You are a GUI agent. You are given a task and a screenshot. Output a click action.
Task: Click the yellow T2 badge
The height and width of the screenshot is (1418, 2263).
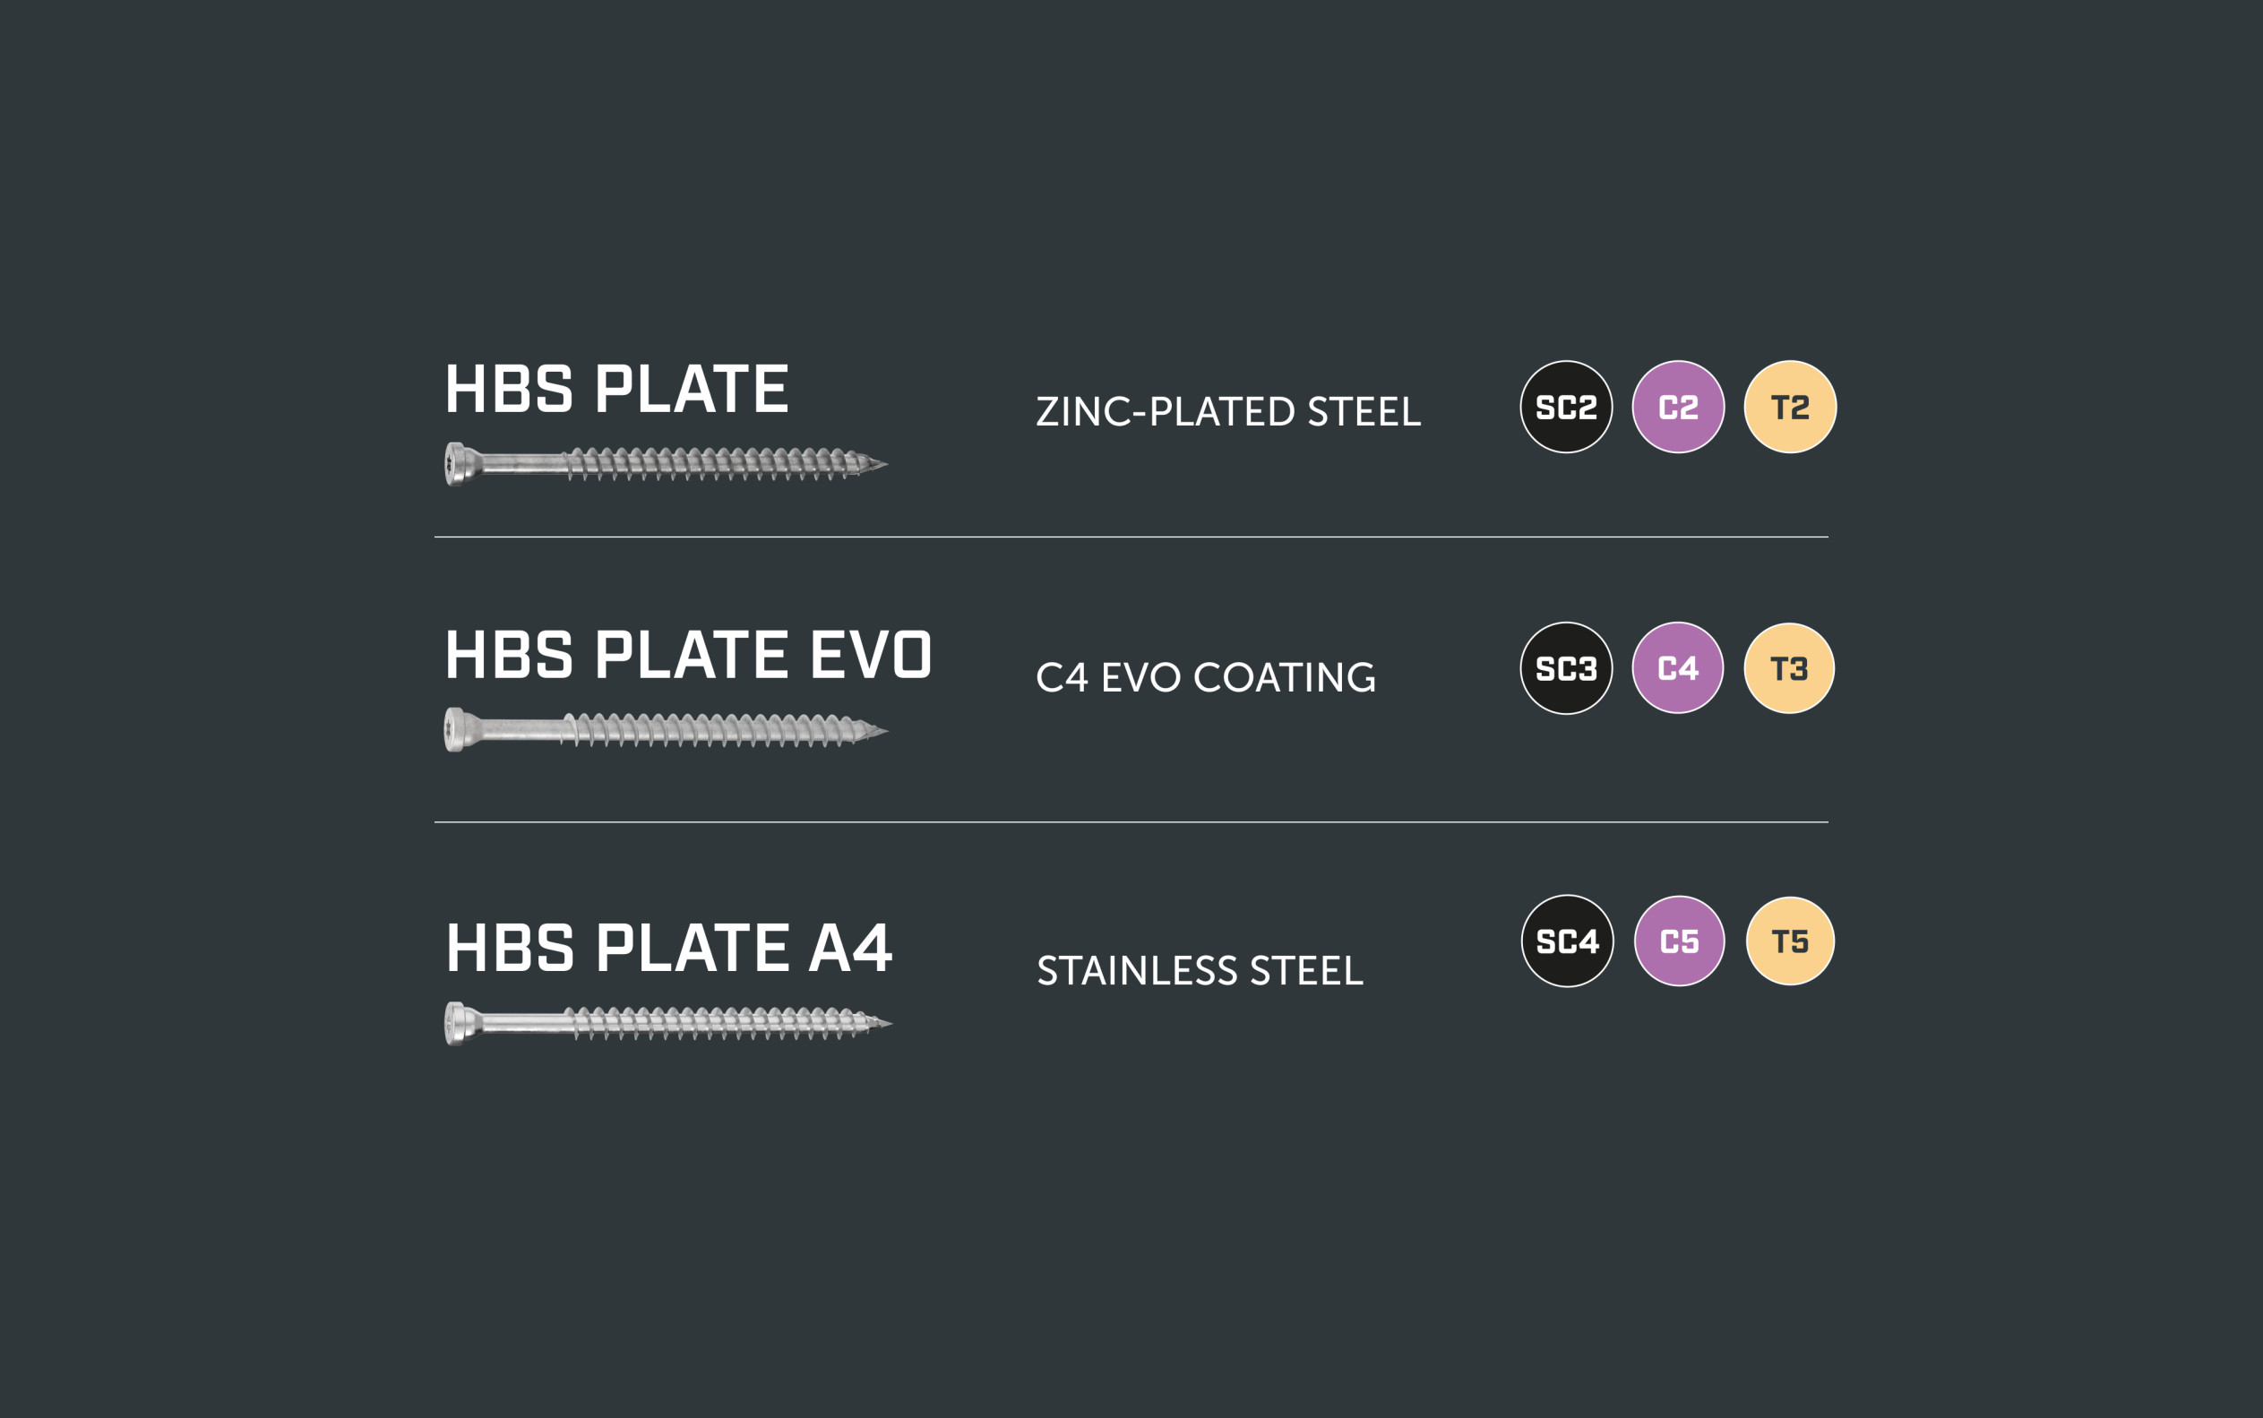click(1789, 407)
